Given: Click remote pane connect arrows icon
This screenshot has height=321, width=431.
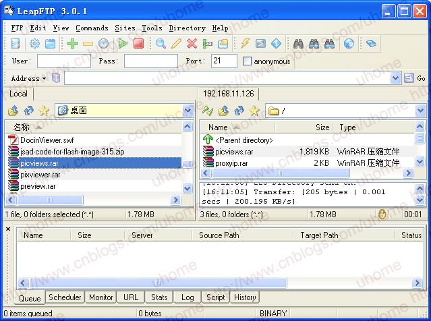Looking at the screenshot, I should 208,111.
